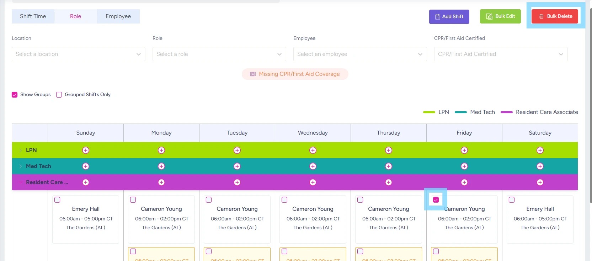Switch to the Employee tab
The height and width of the screenshot is (261, 592).
click(x=118, y=16)
